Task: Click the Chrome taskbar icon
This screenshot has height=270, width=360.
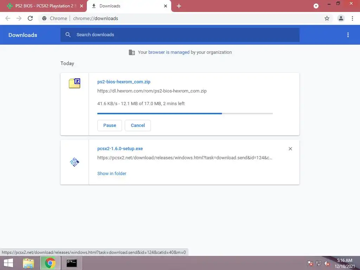Action: (x=50, y=263)
